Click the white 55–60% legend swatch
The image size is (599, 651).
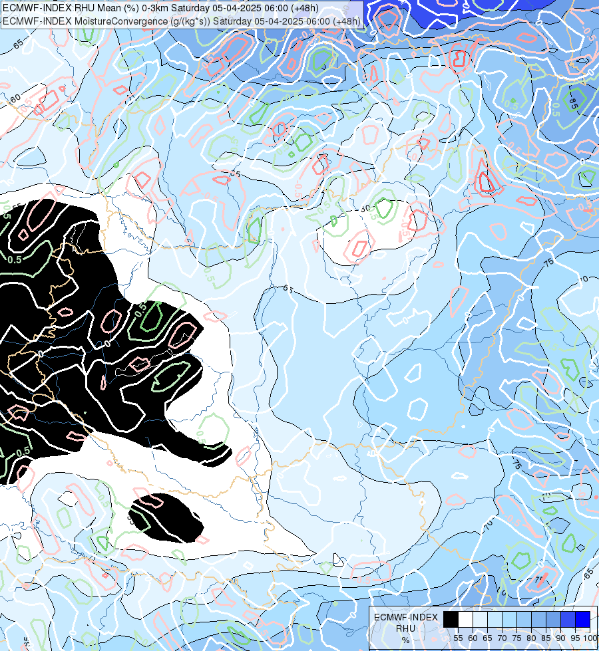point(466,619)
